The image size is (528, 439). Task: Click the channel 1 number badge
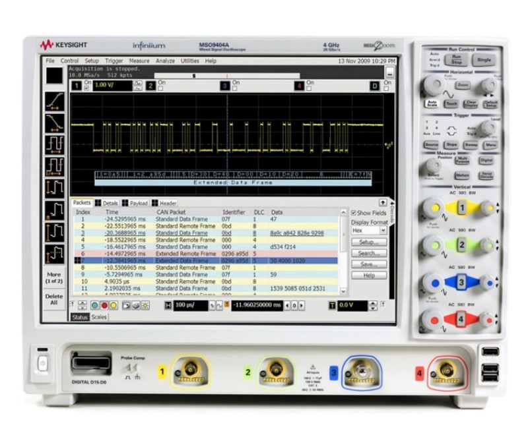tap(77, 86)
